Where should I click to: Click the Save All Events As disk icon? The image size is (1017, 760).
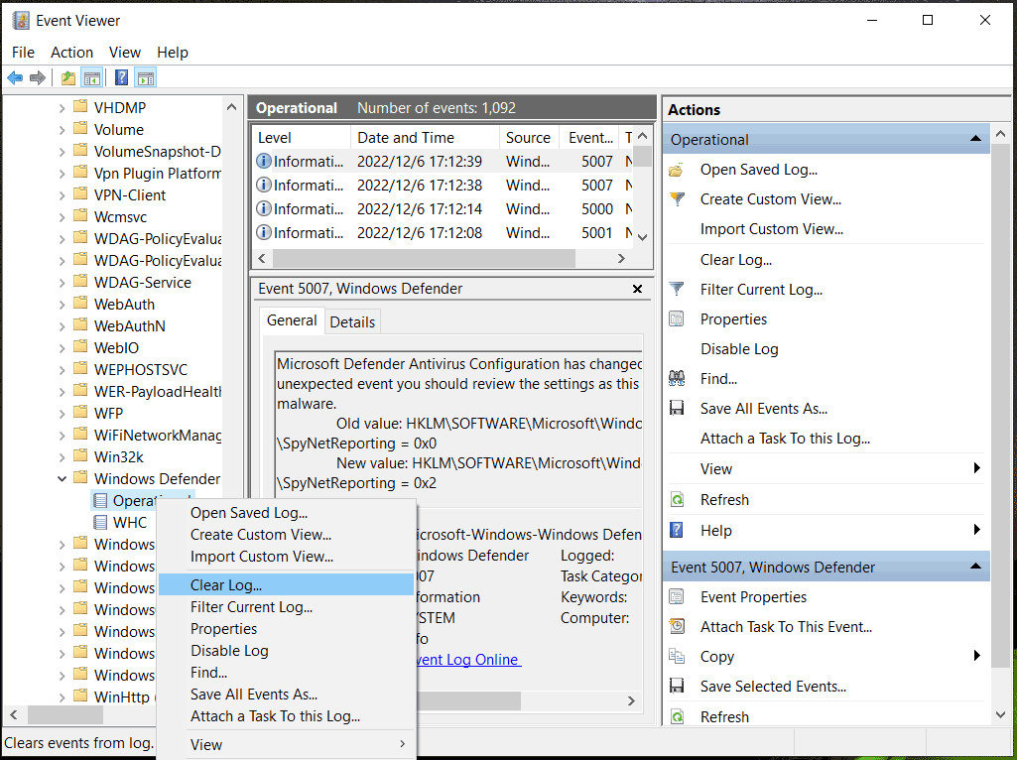tap(677, 409)
